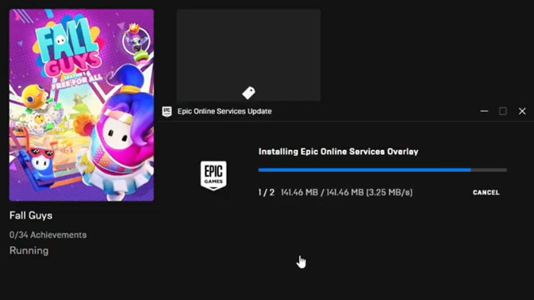This screenshot has height=300, width=534.
Task: Click the price tag icon on empty card
Action: [x=248, y=93]
